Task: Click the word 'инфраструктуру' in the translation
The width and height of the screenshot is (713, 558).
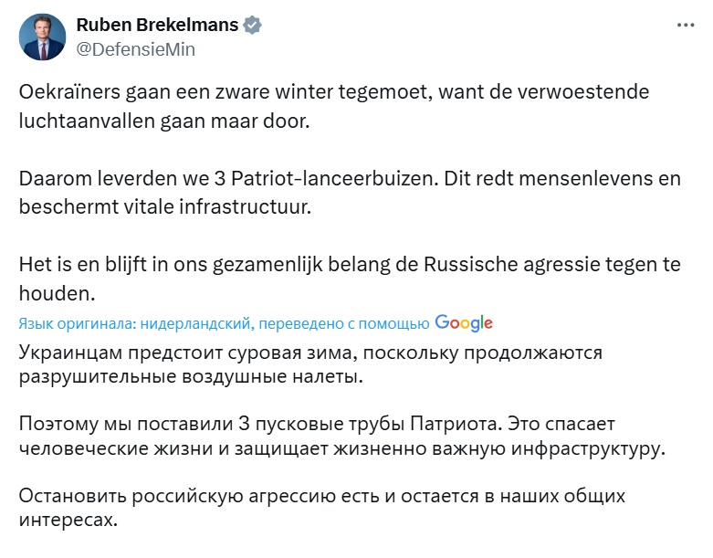Action: (588, 448)
